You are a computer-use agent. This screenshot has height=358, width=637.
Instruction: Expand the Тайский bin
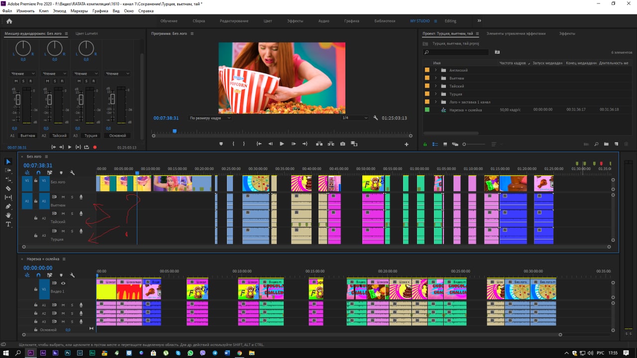(x=435, y=86)
